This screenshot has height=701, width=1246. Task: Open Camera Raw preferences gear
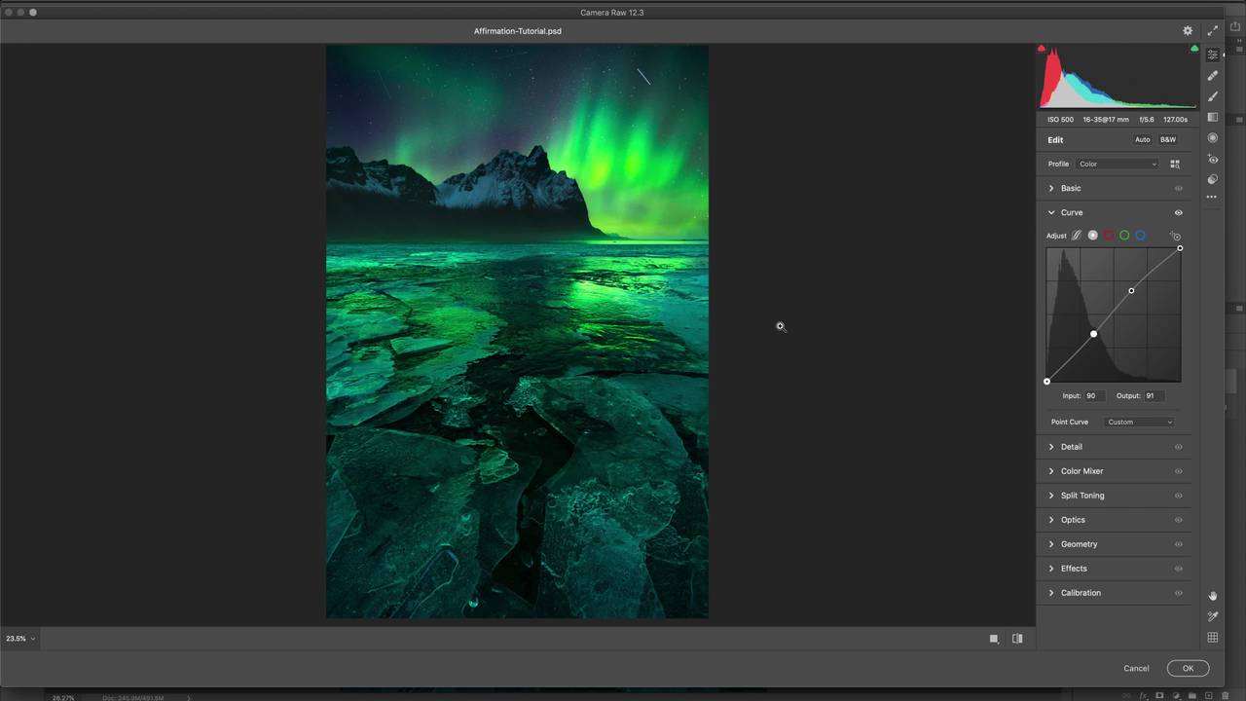[1188, 31]
